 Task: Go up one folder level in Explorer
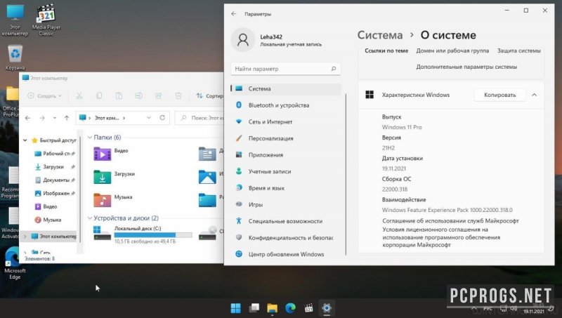(x=67, y=118)
